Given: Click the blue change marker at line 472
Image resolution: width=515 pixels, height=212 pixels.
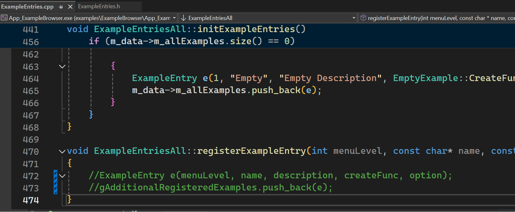Looking at the screenshot, I should tap(56, 176).
